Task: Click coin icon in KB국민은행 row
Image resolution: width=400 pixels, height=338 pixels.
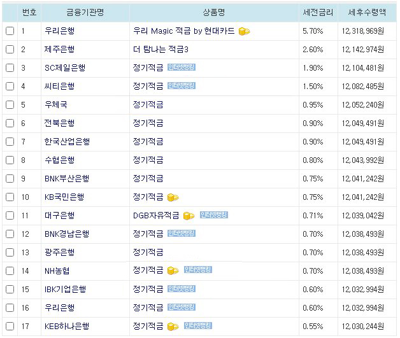Action: [173, 197]
